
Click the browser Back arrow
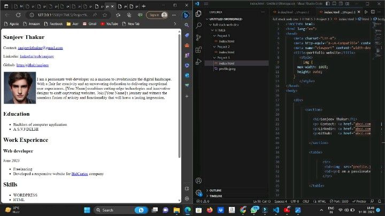(x=7, y=15)
